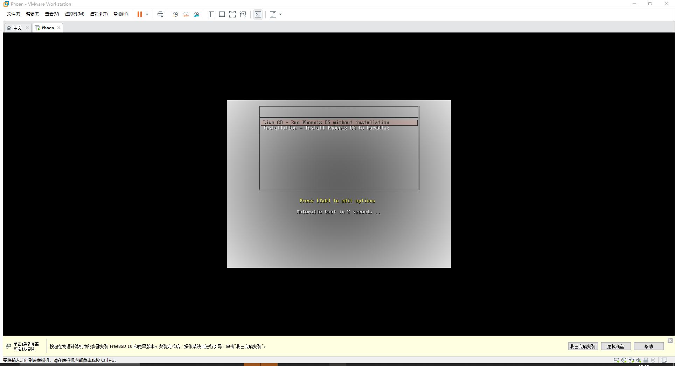Open the 虚拟机(M) menu

[74, 14]
